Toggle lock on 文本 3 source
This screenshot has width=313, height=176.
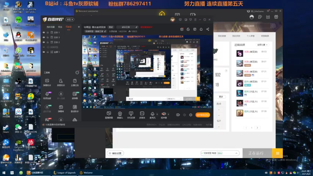(x=48, y=37)
